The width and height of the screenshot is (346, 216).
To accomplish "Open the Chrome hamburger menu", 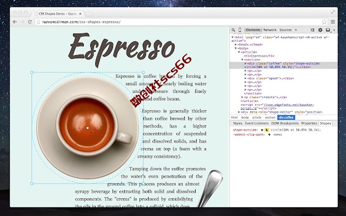I will [x=333, y=22].
